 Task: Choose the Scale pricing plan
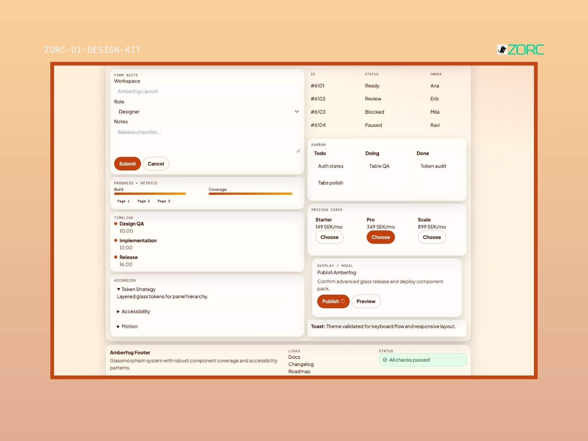coord(432,237)
